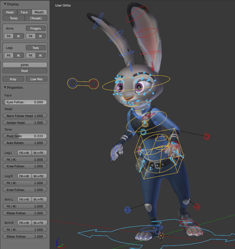The width and height of the screenshot is (235, 249).
Task: Toggle the Legs FK layer
Action: click(x=9, y=55)
